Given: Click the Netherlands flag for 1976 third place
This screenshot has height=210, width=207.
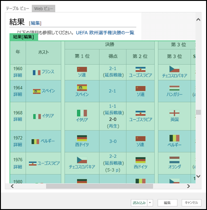Looking at the screenshot, I should (174, 160).
